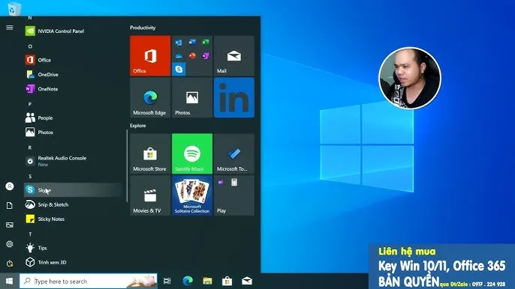Open People app from the list

point(73,118)
